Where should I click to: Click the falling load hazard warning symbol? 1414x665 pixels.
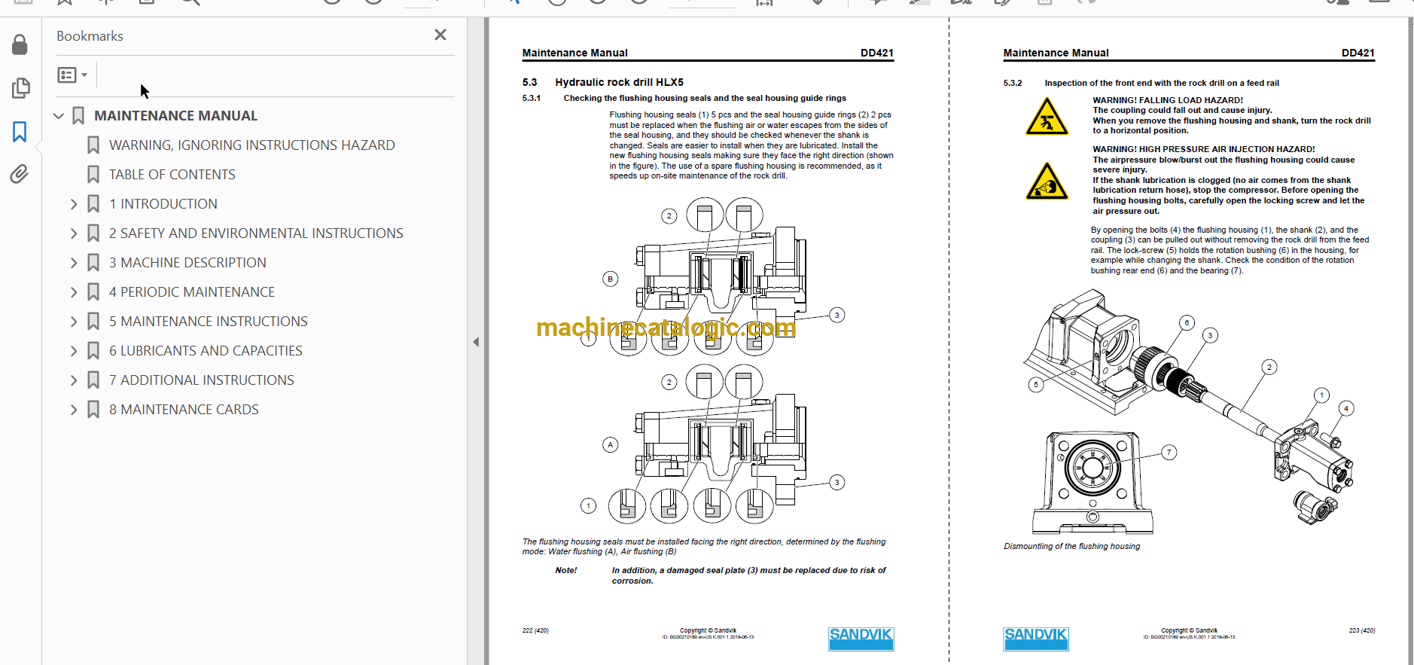pos(1047,117)
